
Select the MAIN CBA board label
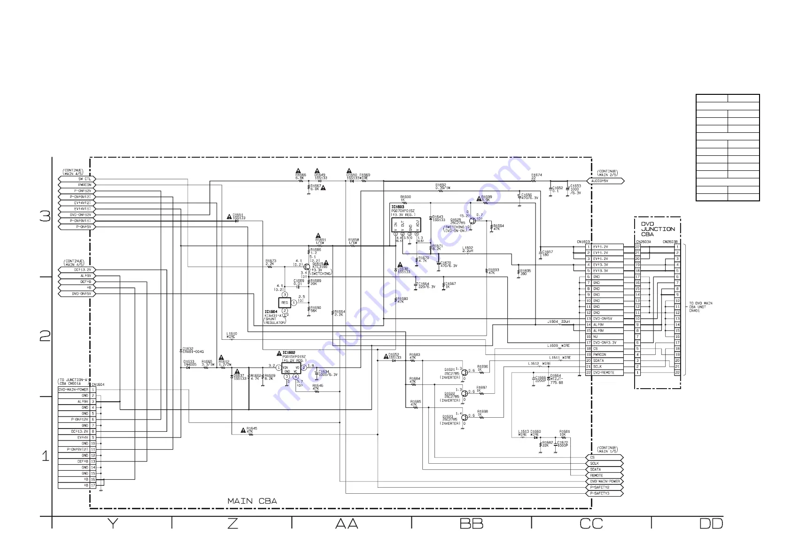(x=252, y=501)
